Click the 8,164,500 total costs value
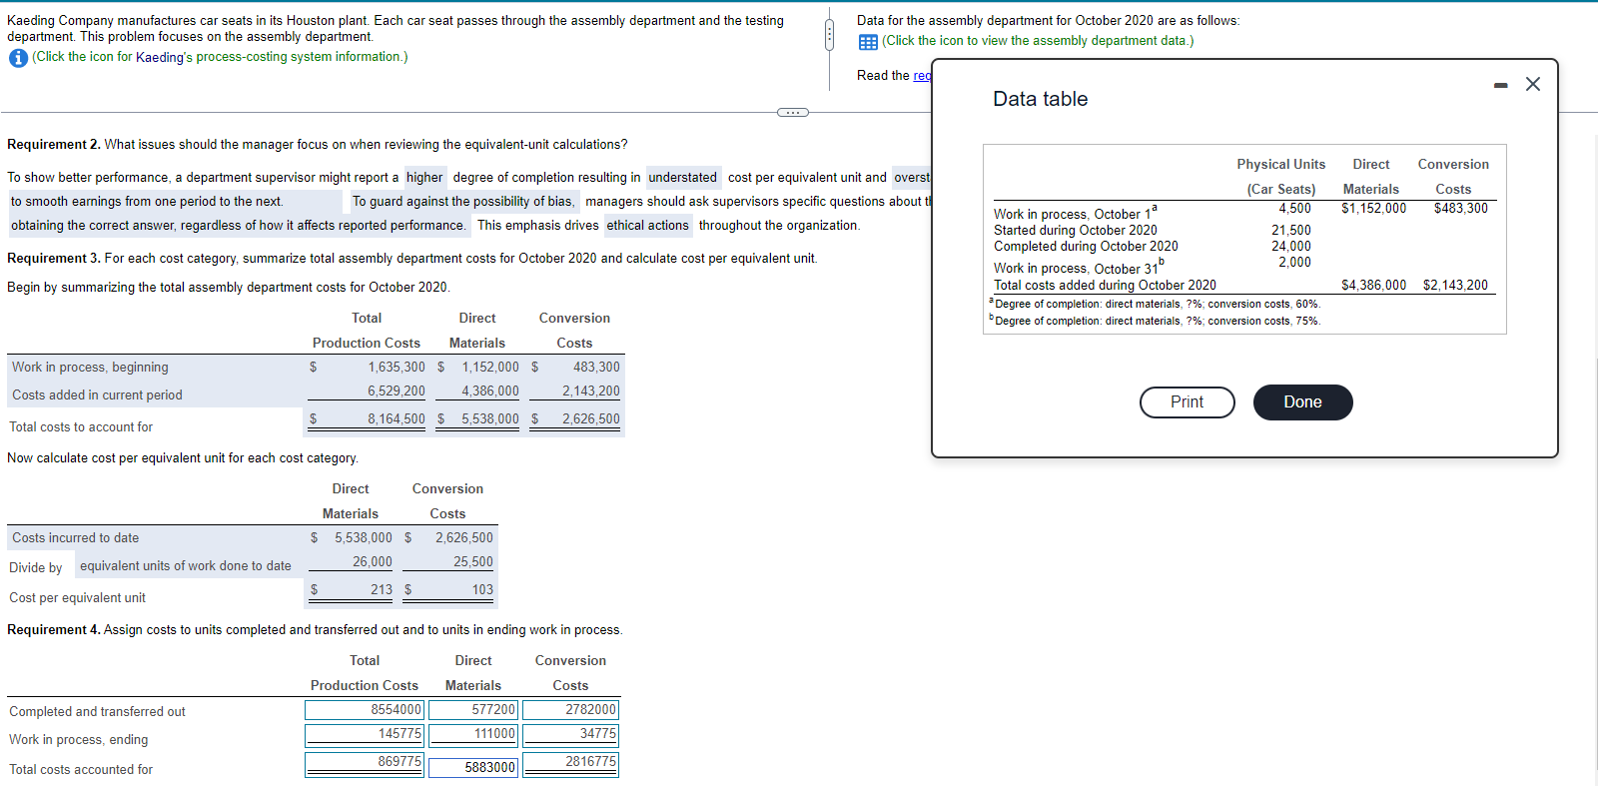This screenshot has width=1598, height=786. (396, 419)
